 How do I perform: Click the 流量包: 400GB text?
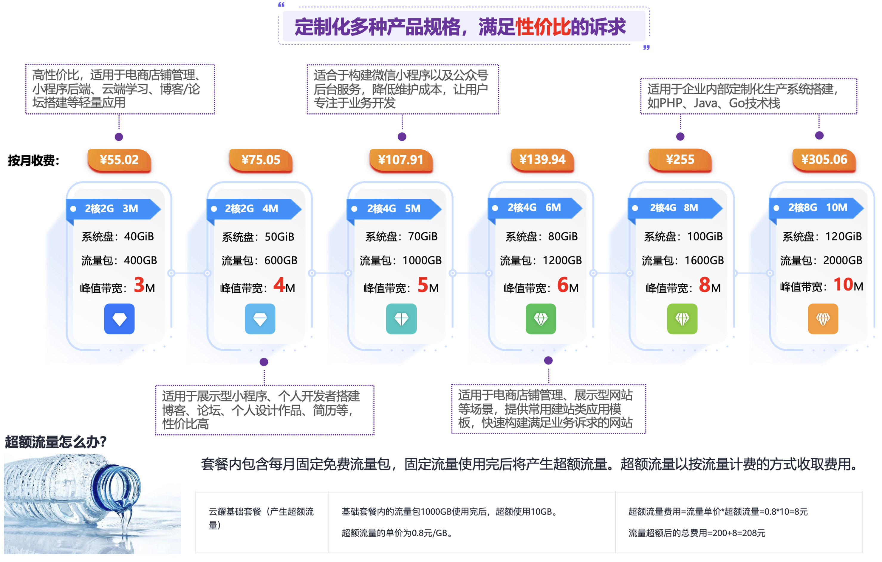point(119,260)
